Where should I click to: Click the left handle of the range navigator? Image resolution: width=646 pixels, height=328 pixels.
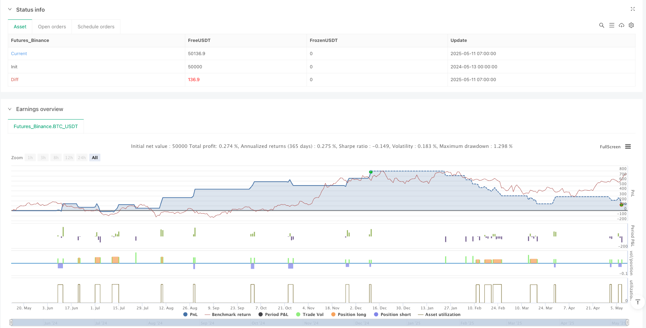tap(11, 323)
